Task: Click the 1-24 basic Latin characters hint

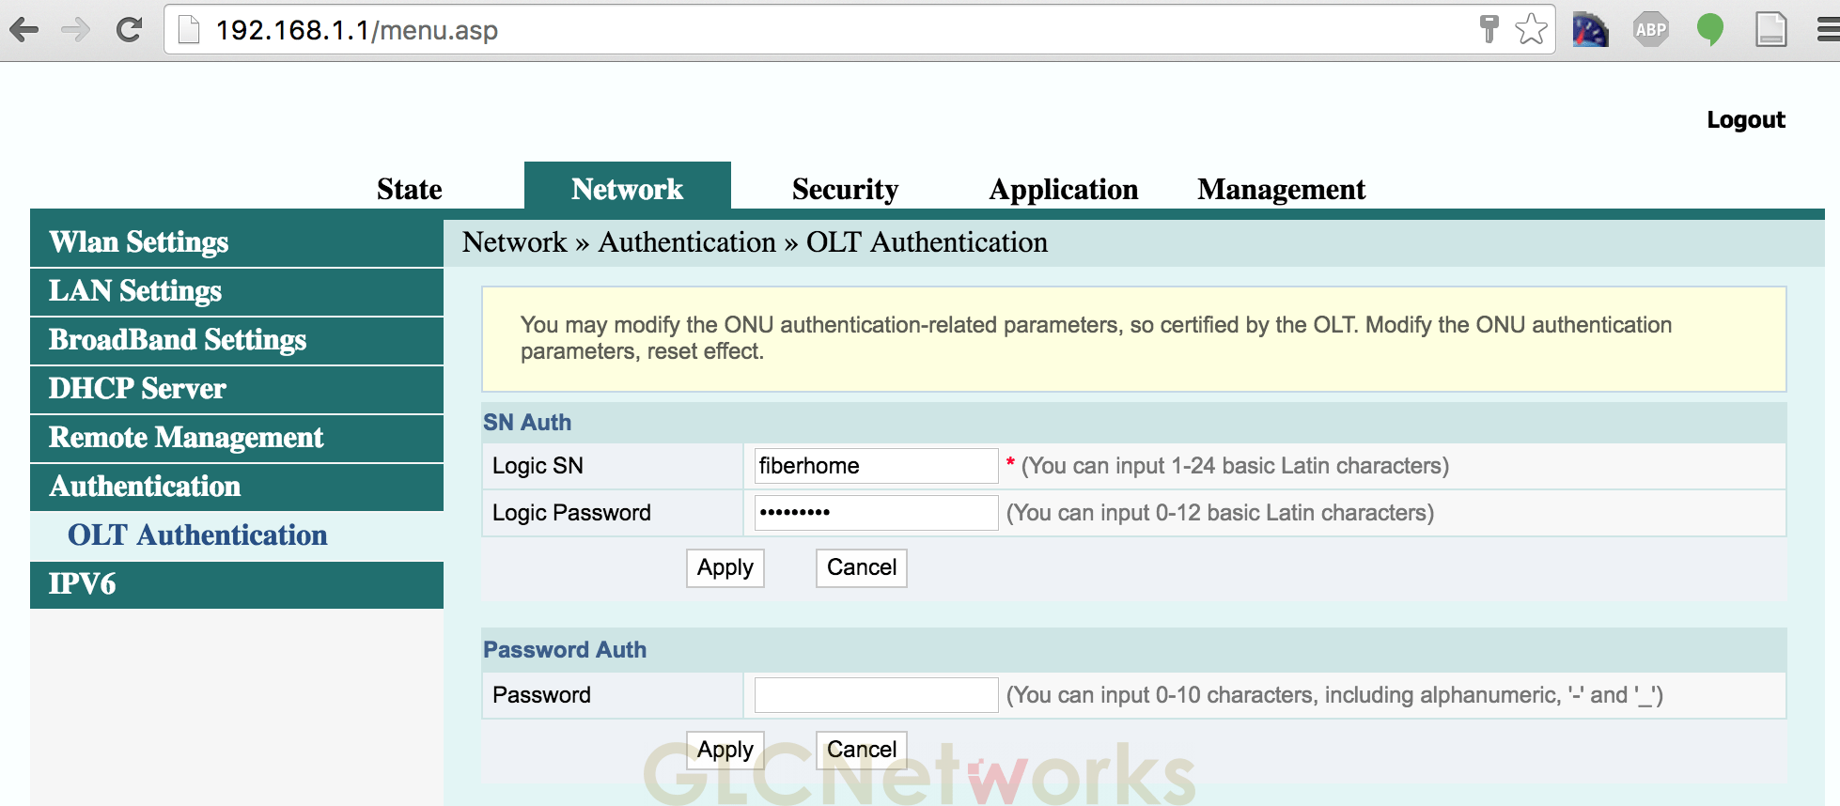Action: coord(1235,466)
